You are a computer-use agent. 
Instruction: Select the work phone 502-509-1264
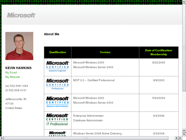tap(19, 86)
